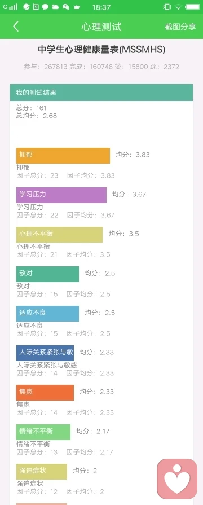
Task: Select the light green 情绪不平衡 bar
Action: pyautogui.click(x=43, y=432)
